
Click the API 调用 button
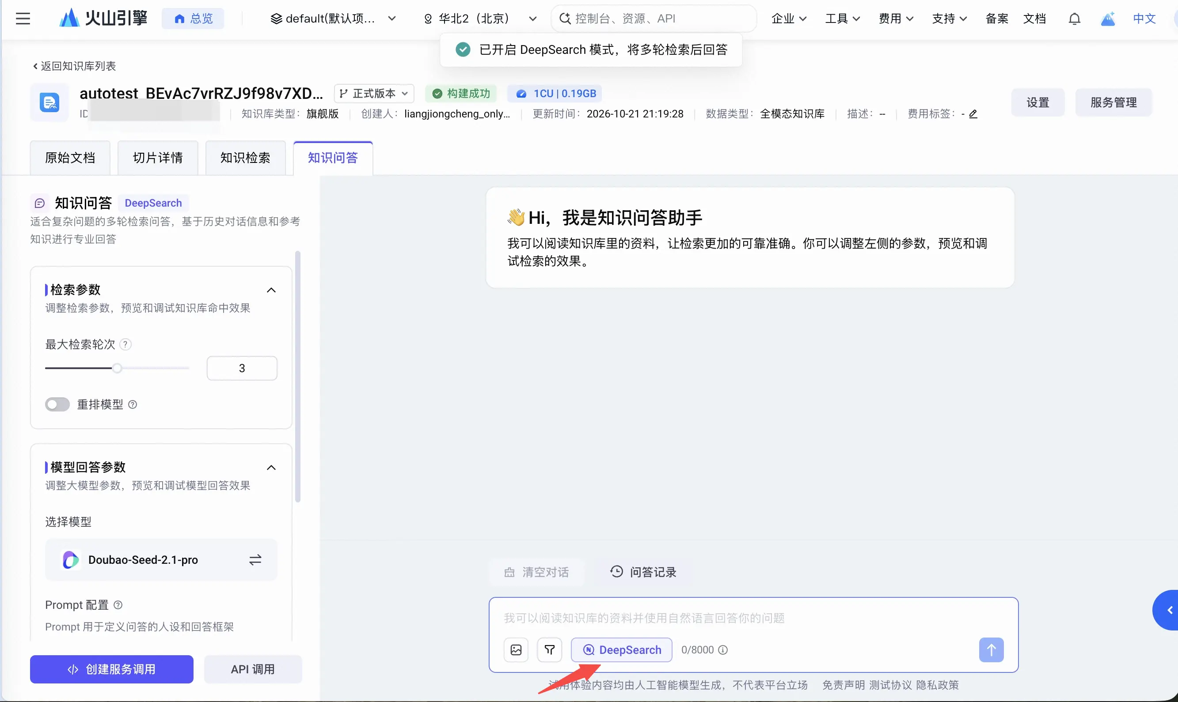(x=253, y=669)
